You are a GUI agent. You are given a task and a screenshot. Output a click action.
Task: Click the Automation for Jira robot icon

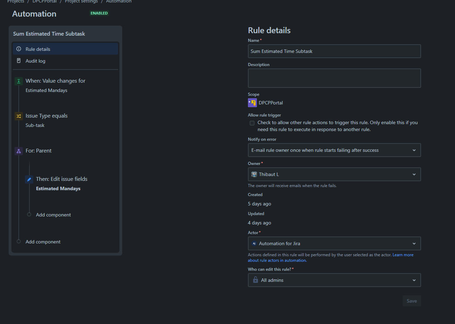(x=254, y=243)
